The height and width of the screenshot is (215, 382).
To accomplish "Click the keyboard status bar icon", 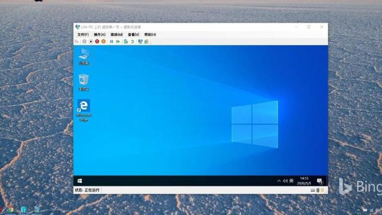I will 313,190.
